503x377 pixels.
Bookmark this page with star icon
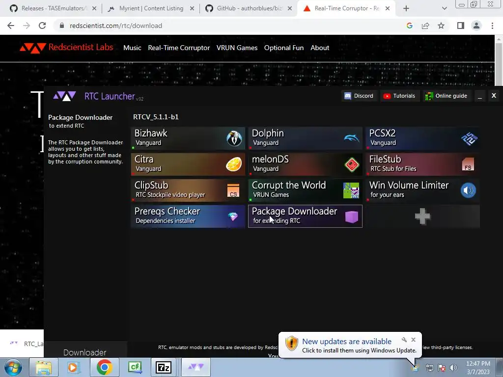click(x=441, y=26)
